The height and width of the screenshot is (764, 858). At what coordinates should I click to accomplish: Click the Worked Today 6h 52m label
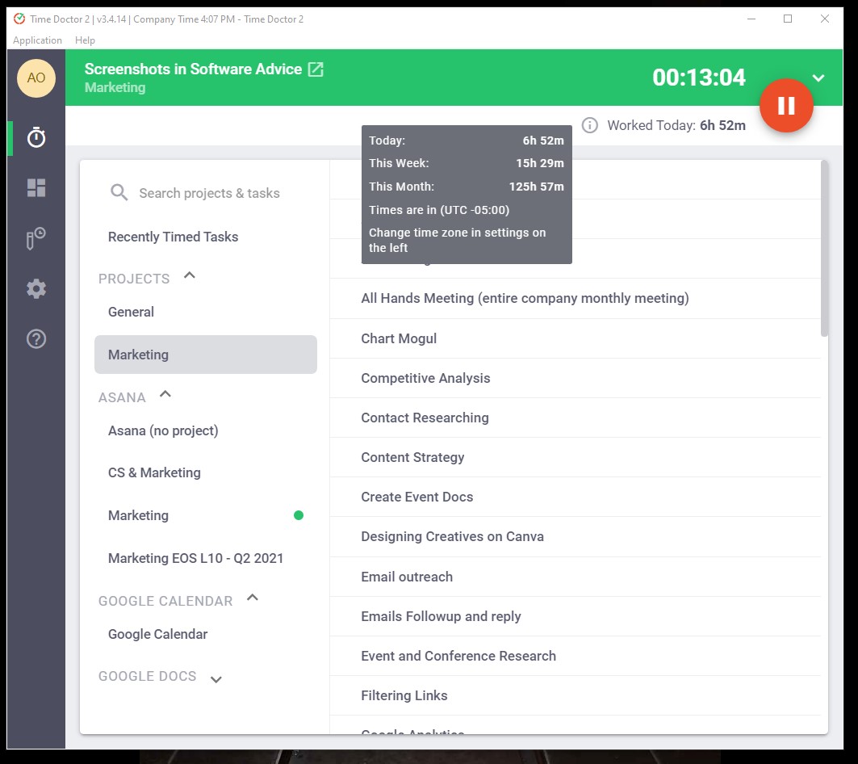pyautogui.click(x=676, y=125)
